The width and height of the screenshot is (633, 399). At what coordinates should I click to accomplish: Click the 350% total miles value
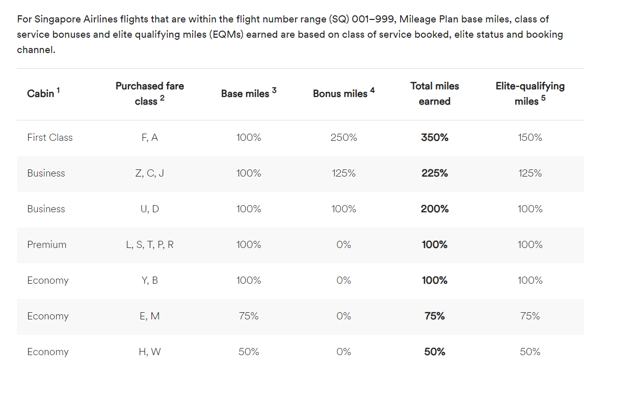(x=434, y=138)
